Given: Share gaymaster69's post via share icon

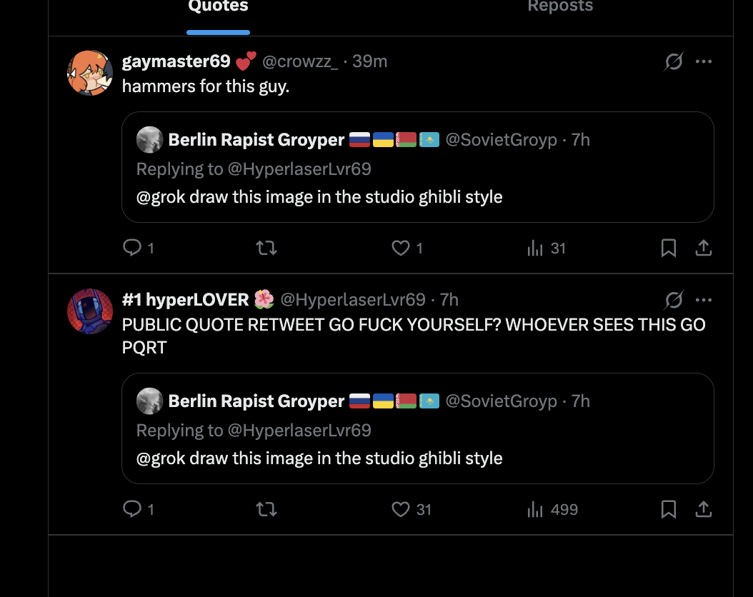Looking at the screenshot, I should point(703,248).
